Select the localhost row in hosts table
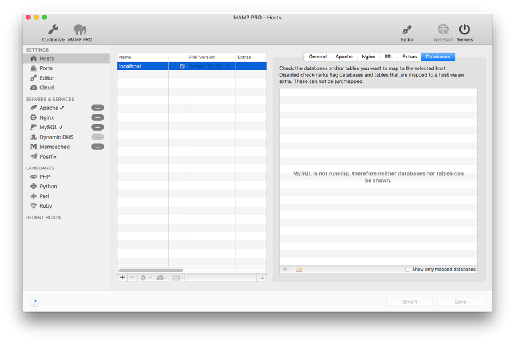Screen dimensions: 515x344 click(192, 66)
